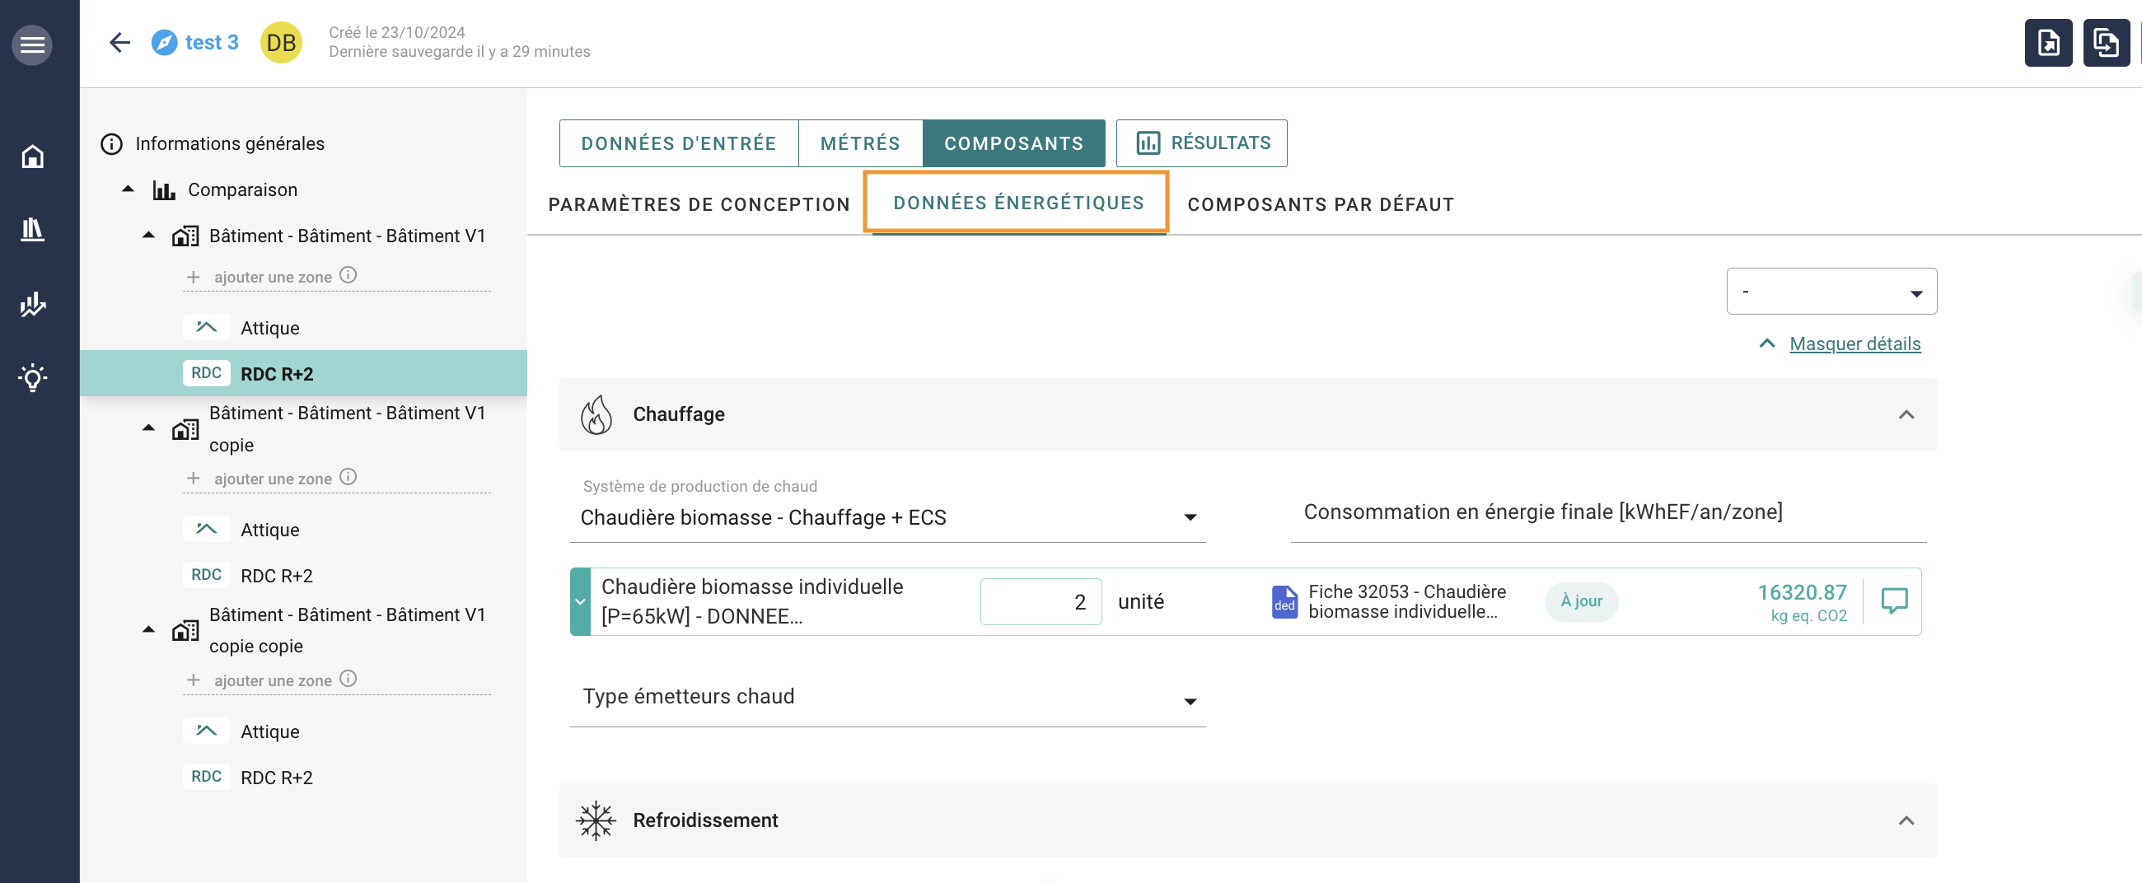
Task: Click the RÉSULTATS button
Action: (x=1201, y=143)
